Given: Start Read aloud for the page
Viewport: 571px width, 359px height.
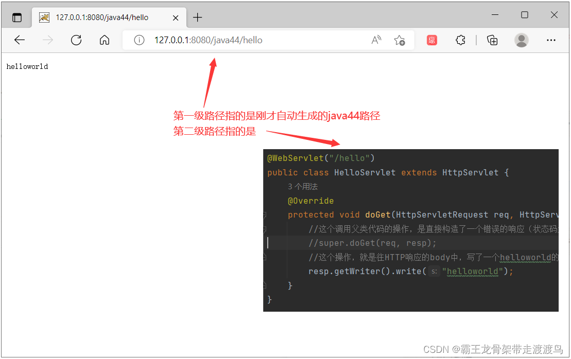Looking at the screenshot, I should point(375,40).
